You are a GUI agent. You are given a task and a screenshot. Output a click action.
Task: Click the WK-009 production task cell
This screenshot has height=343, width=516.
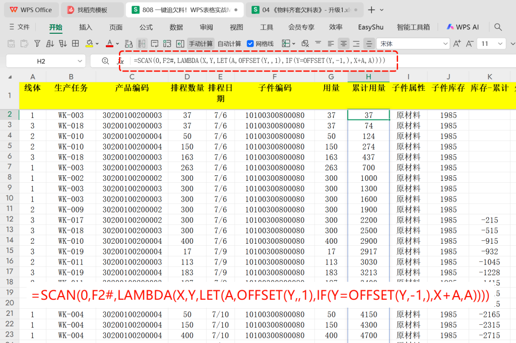[x=71, y=210]
